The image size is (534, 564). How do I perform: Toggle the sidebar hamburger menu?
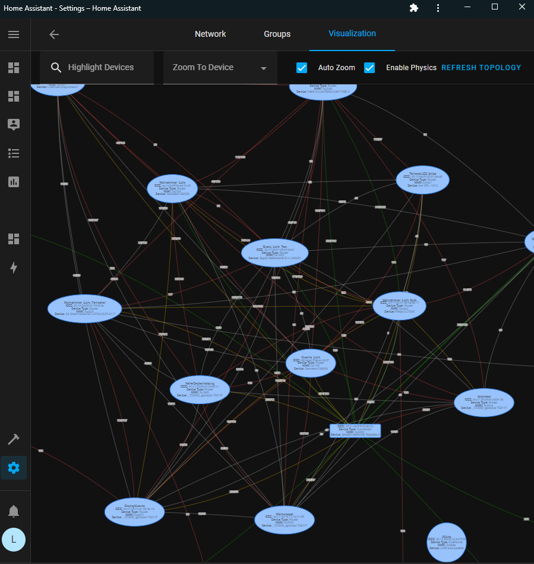(14, 34)
